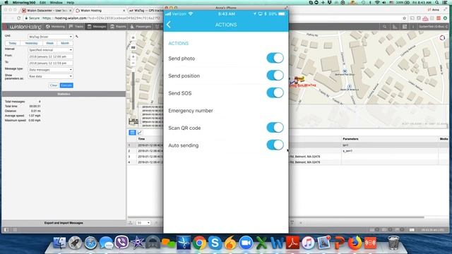Open Safari from the Dock
This screenshot has width=452, height=254.
click(90, 243)
